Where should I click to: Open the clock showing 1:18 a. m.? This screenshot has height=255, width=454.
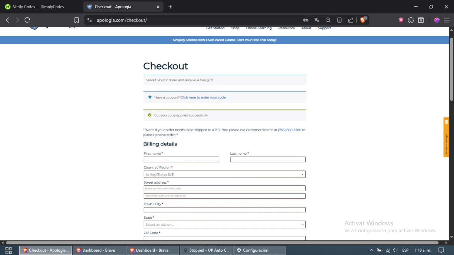click(423, 250)
